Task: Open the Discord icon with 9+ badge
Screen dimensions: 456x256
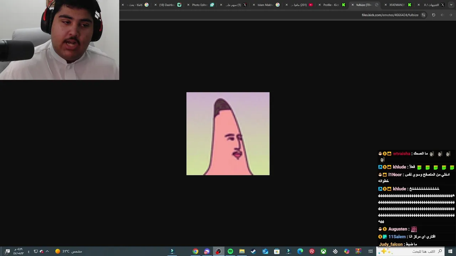Action: coord(207,251)
